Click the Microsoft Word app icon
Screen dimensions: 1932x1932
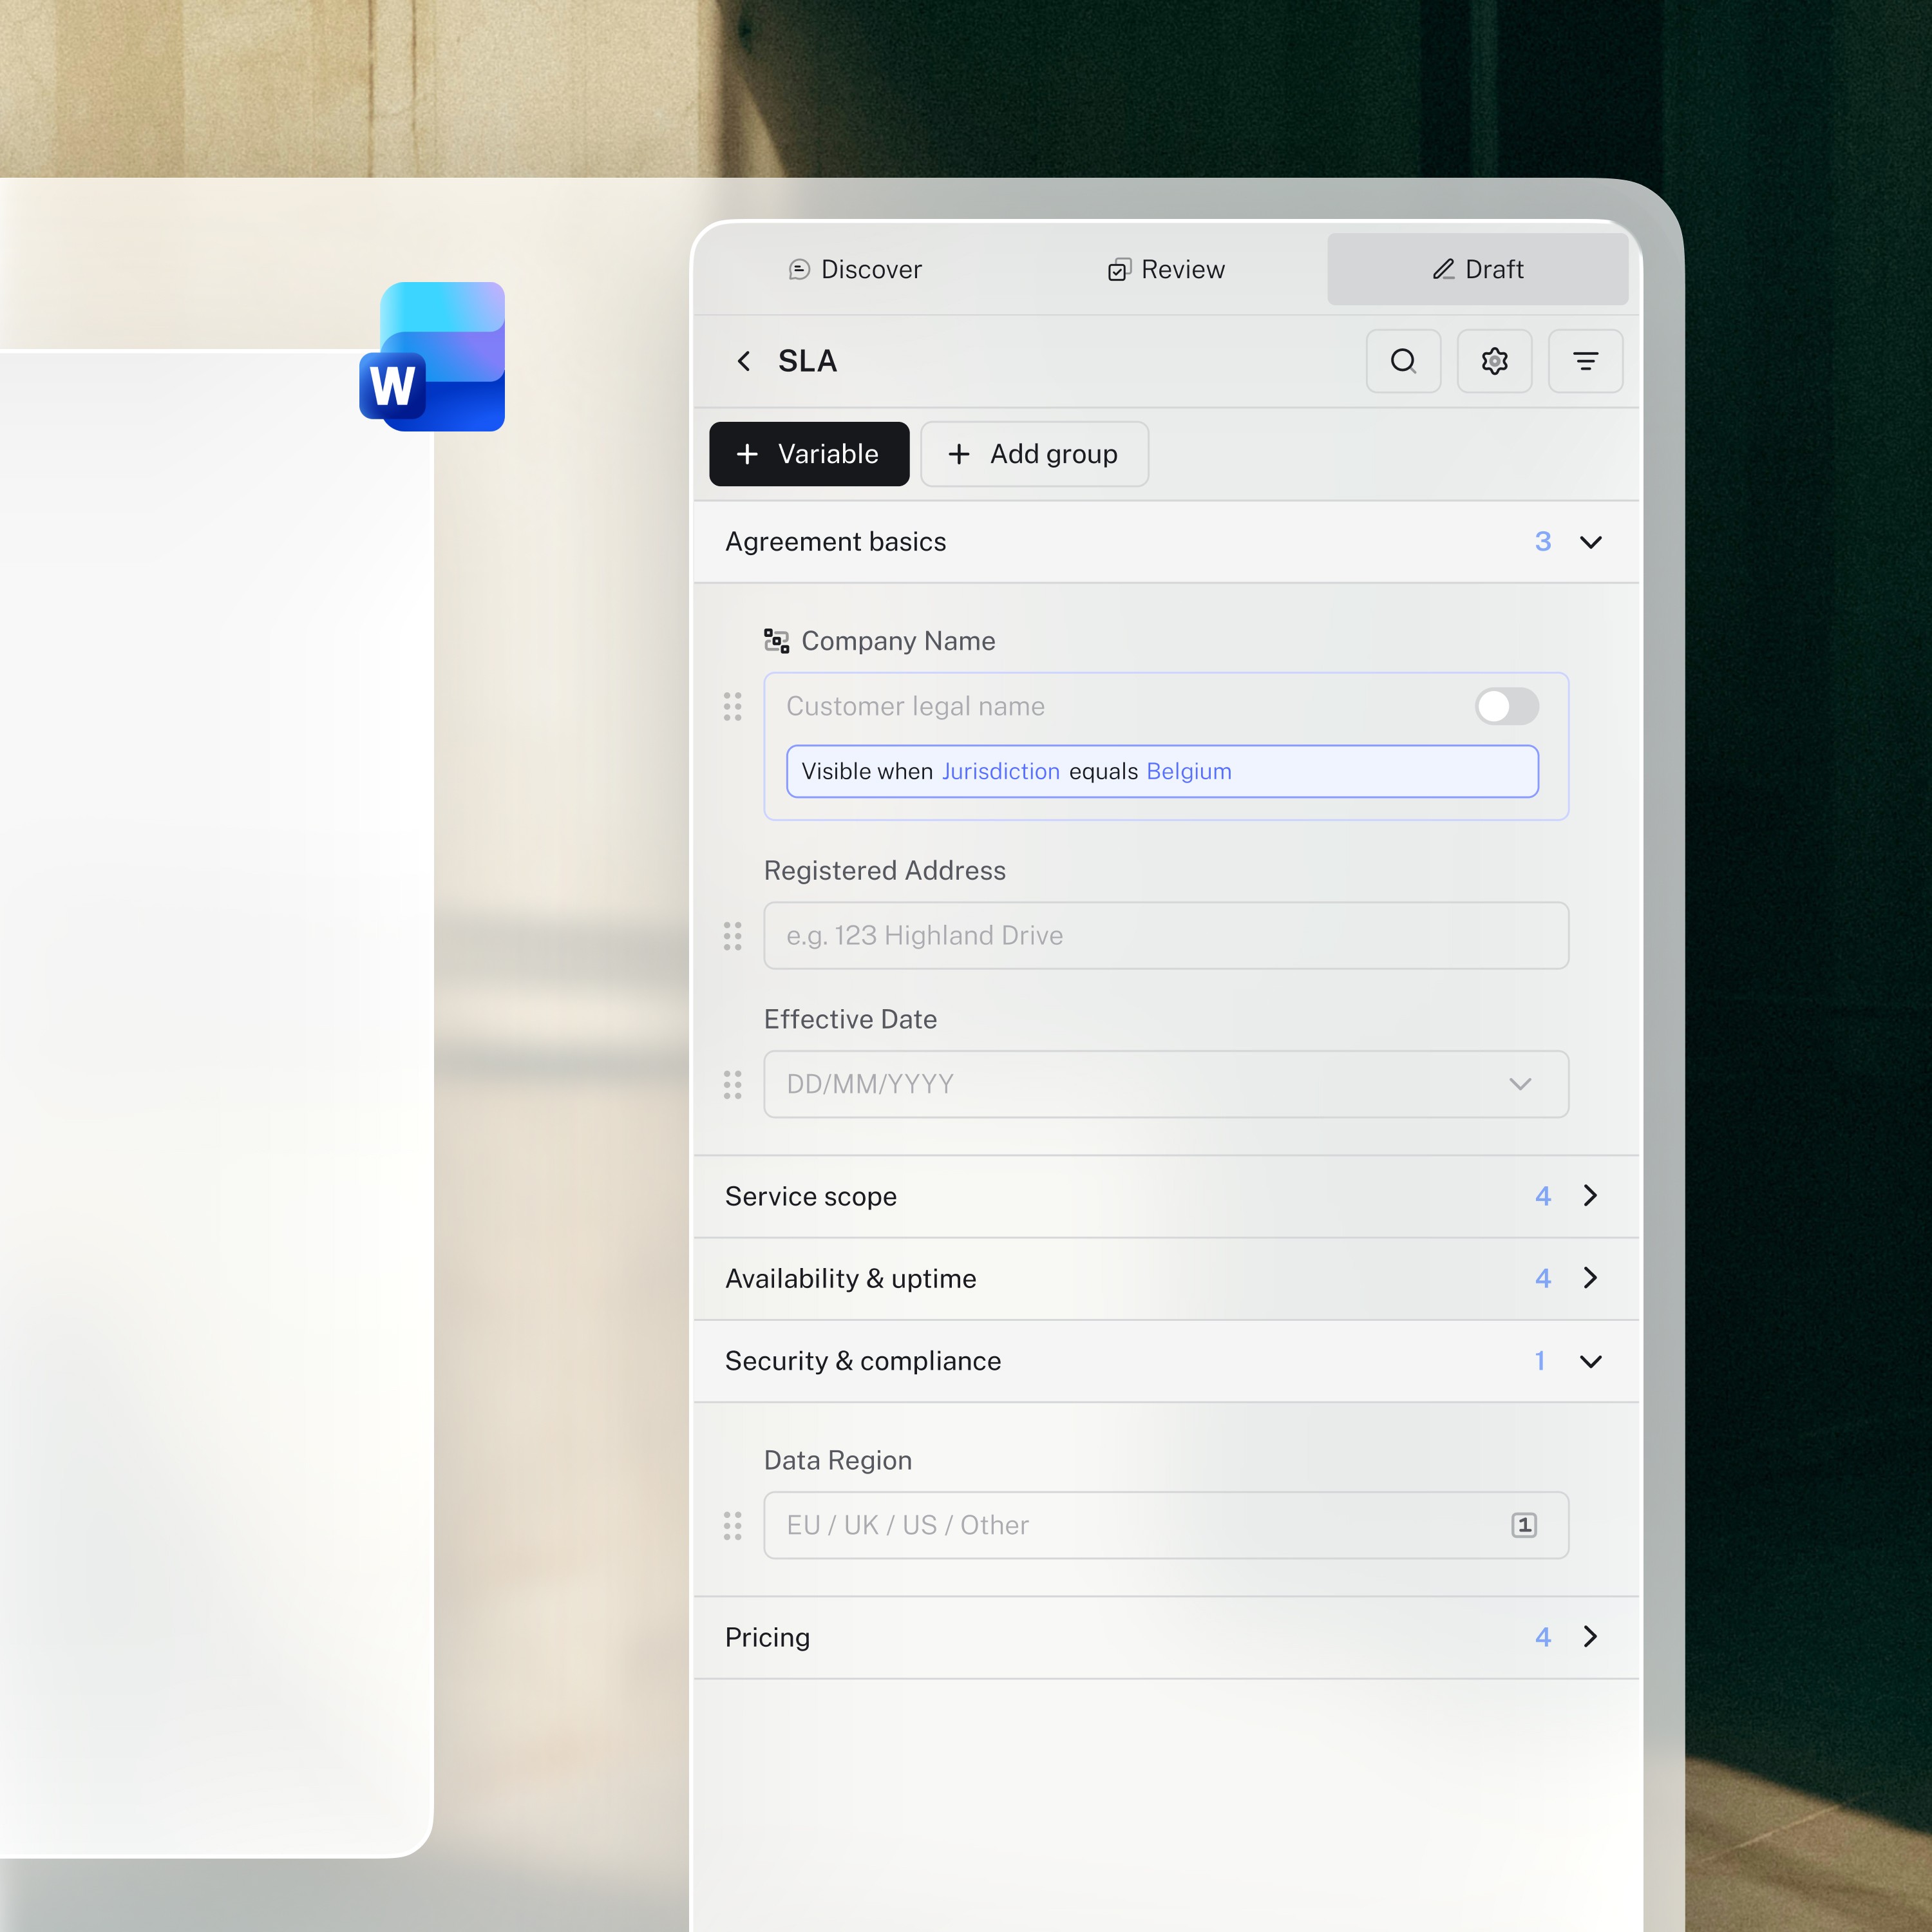tap(432, 357)
